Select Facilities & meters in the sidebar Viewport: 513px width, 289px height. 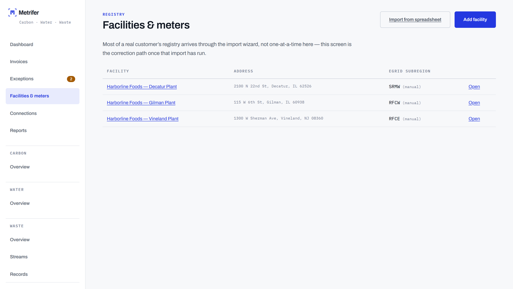[x=42, y=96]
